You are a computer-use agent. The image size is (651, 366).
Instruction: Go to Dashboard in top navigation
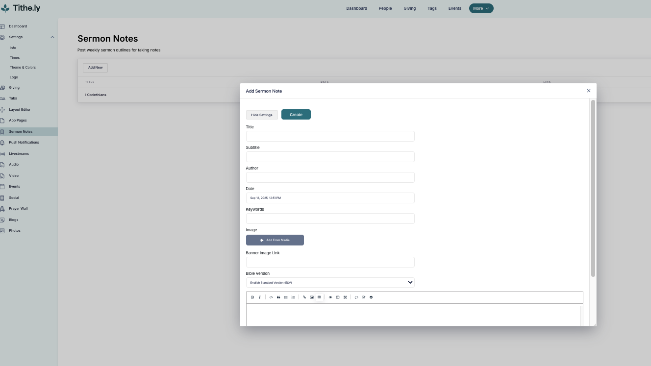pos(356,8)
